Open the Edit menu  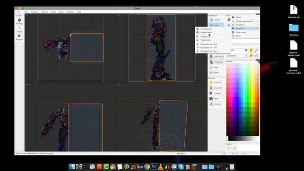tap(26, 12)
